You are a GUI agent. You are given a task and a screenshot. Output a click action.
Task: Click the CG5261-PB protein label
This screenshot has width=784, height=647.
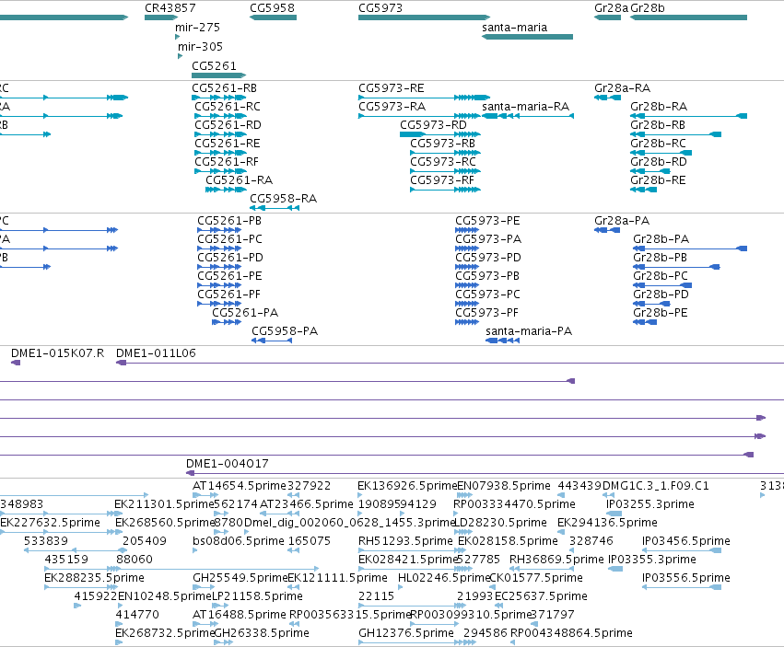coord(229,221)
